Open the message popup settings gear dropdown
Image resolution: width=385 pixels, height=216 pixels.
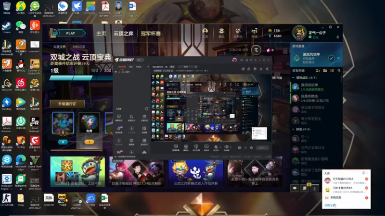(365, 173)
